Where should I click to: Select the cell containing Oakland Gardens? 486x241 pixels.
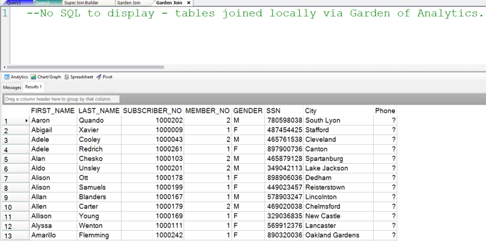(x=332, y=235)
